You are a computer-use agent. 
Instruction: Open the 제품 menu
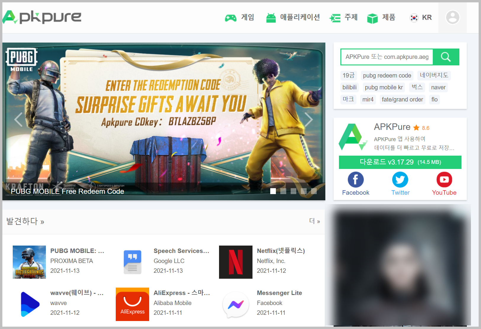pyautogui.click(x=389, y=17)
